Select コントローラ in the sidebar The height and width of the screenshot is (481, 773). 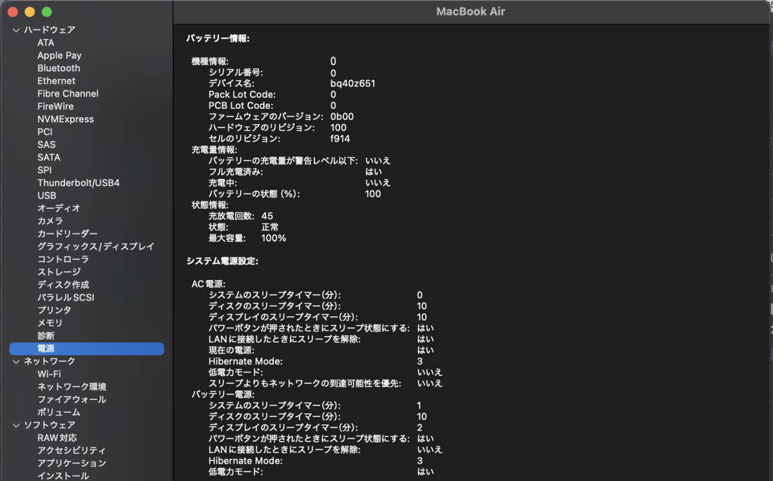(63, 259)
